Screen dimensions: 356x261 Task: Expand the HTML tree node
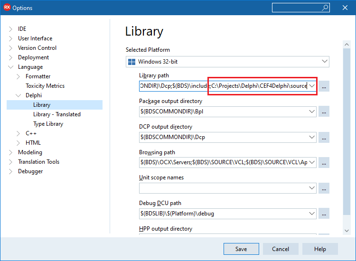click(18, 143)
